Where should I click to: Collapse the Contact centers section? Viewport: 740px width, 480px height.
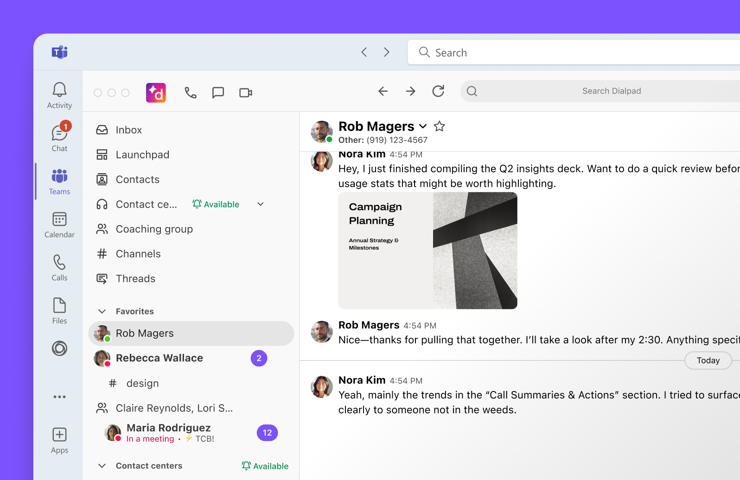coord(102,466)
